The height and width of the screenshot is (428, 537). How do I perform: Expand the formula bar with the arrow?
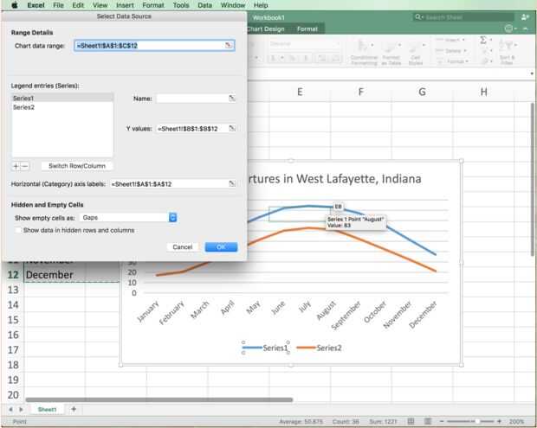coord(532,73)
